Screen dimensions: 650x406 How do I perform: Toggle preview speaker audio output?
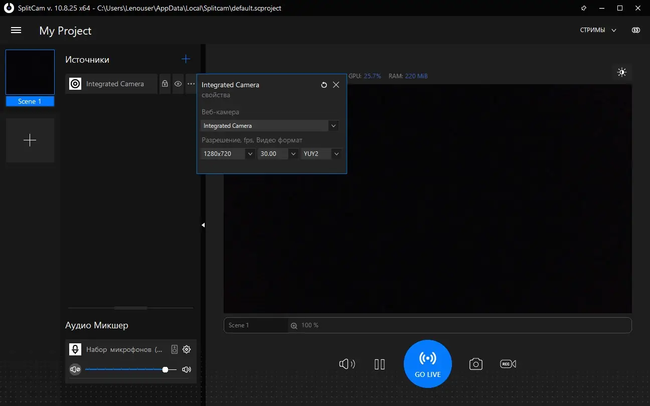(347, 364)
